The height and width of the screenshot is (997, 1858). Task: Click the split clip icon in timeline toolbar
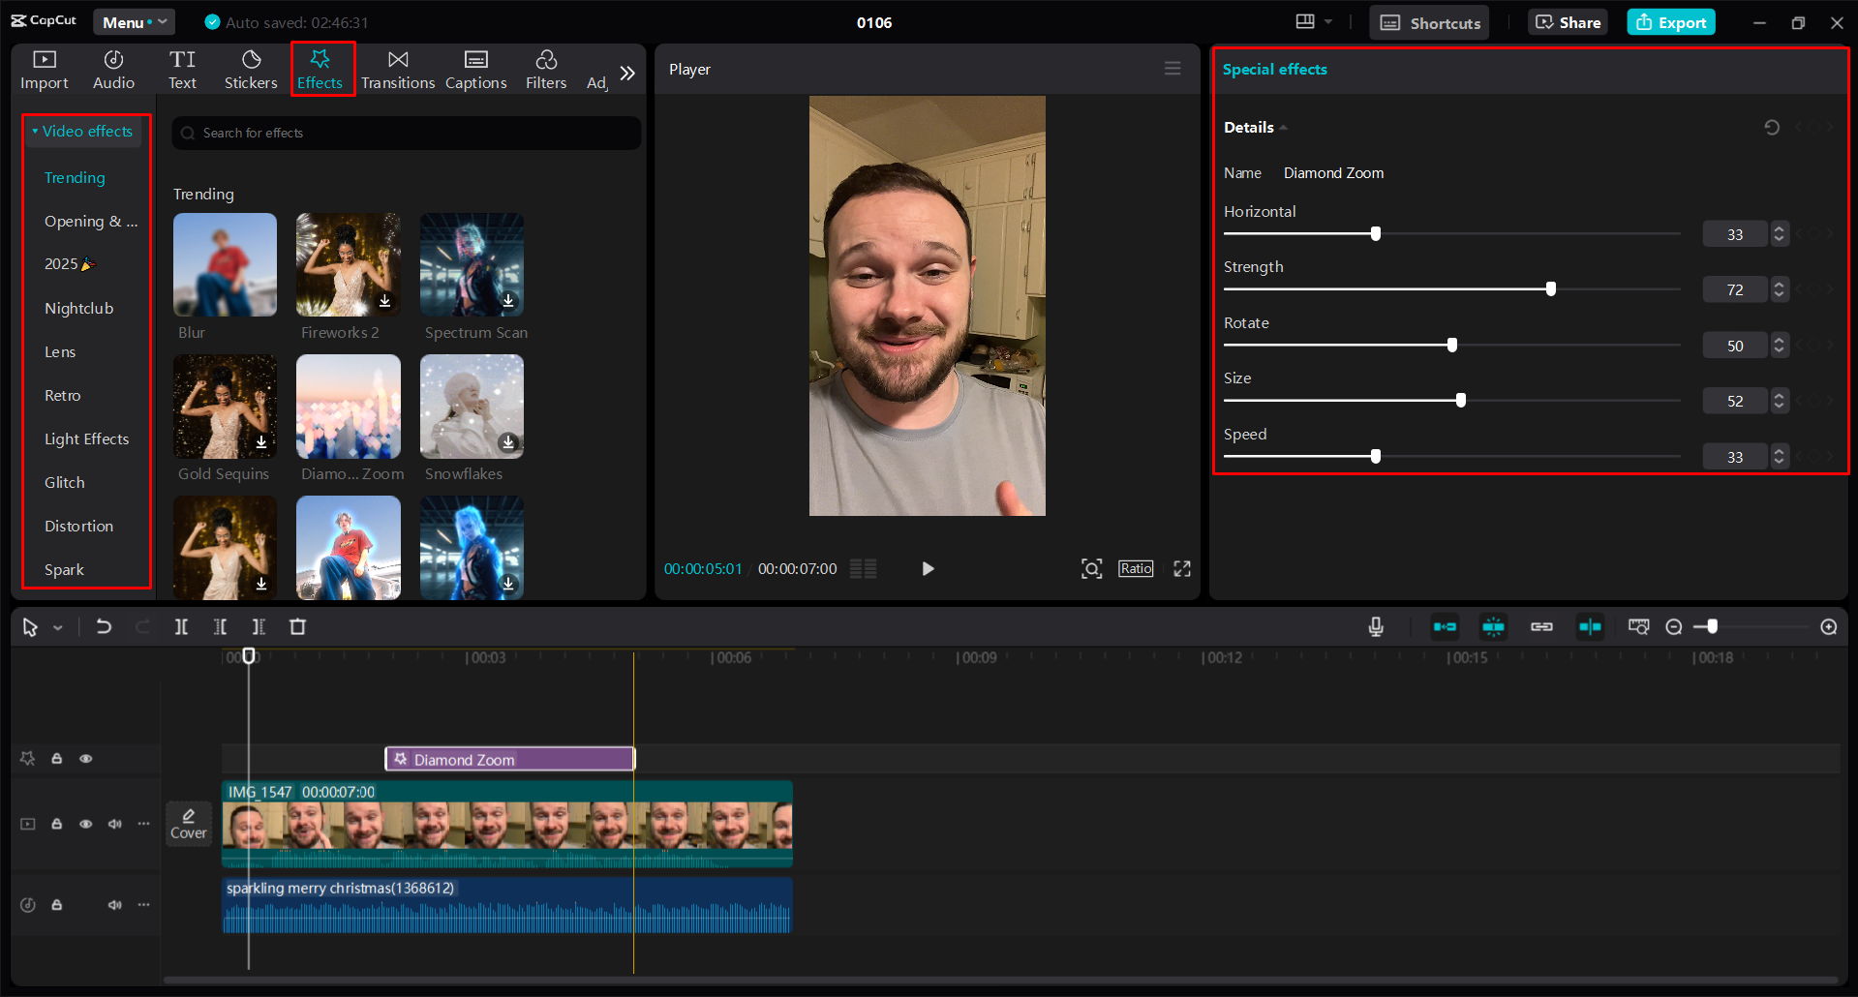(181, 626)
